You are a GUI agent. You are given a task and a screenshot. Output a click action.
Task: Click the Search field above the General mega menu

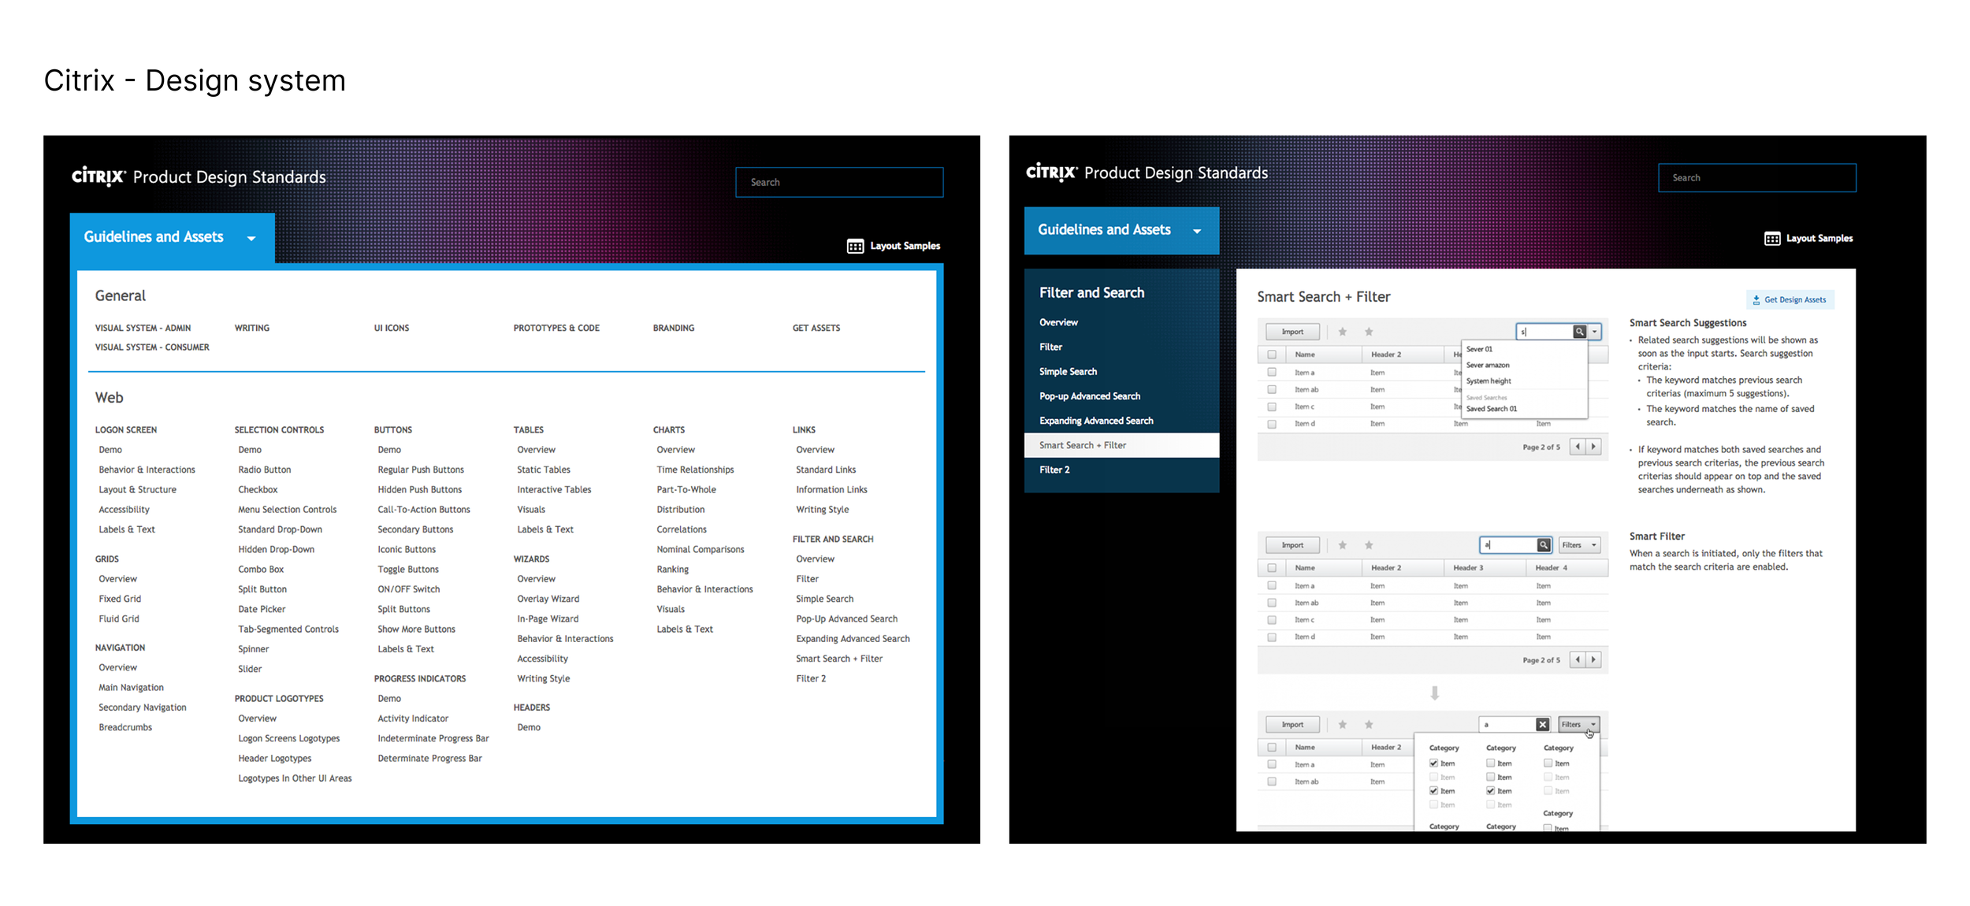point(839,182)
